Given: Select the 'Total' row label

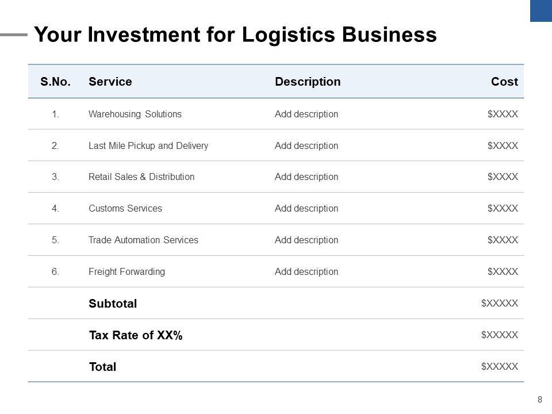Looking at the screenshot, I should [x=102, y=367].
